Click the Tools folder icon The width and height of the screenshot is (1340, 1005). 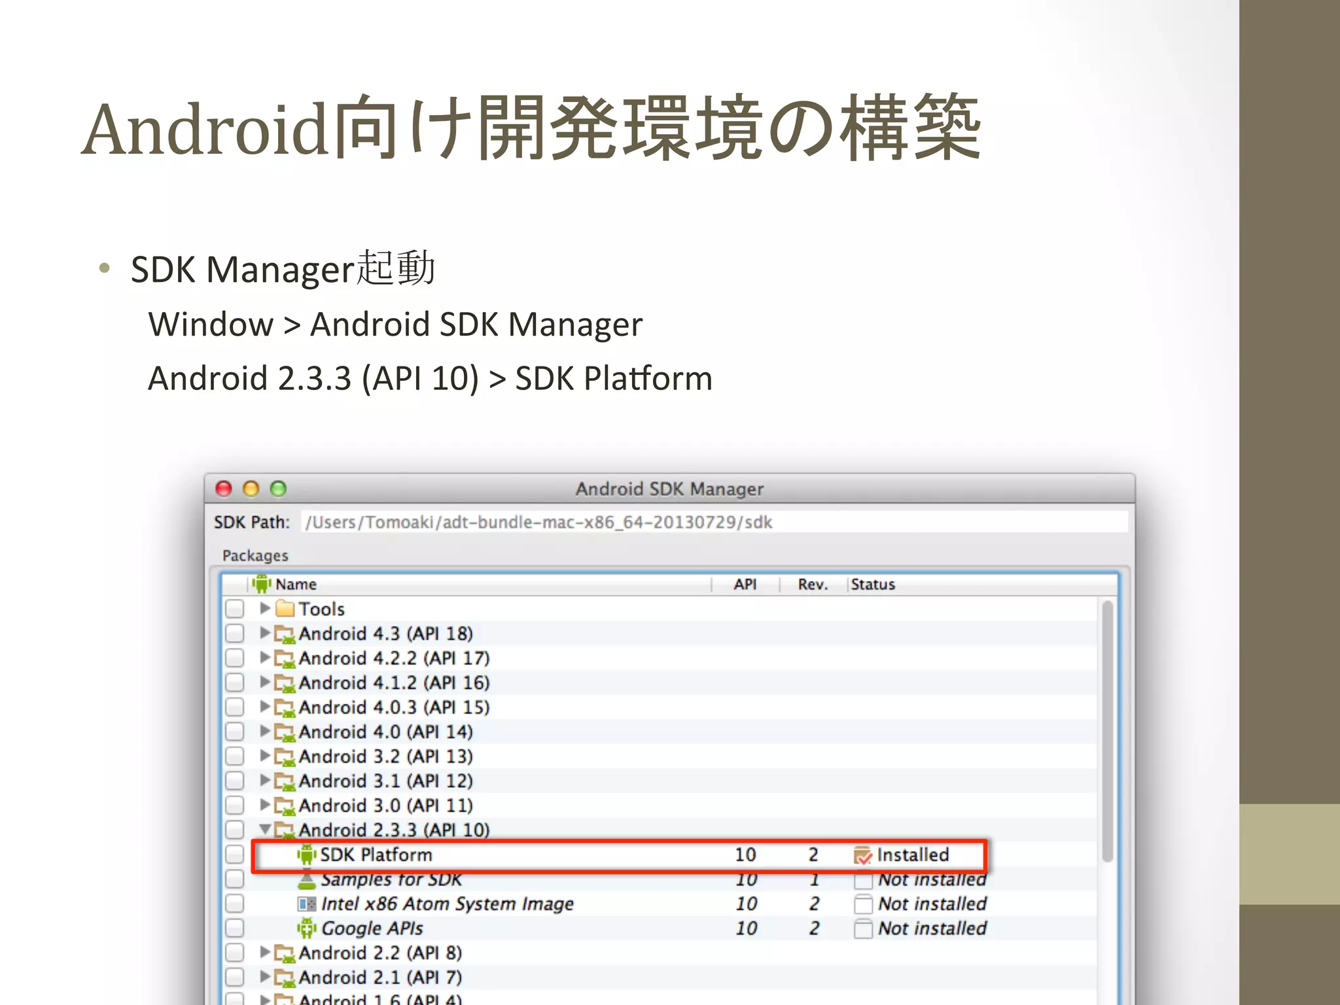tap(285, 608)
